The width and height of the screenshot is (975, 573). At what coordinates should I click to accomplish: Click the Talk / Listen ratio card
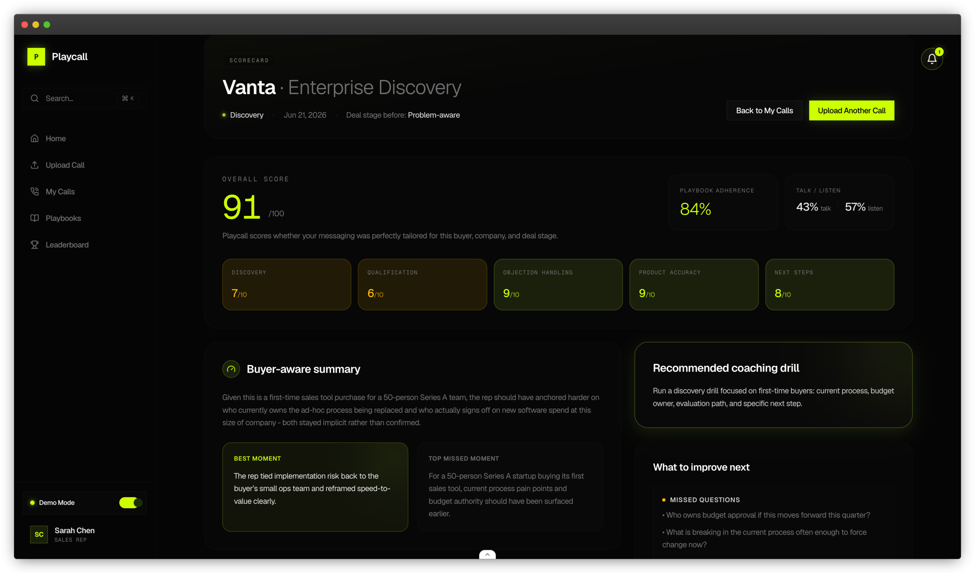839,202
